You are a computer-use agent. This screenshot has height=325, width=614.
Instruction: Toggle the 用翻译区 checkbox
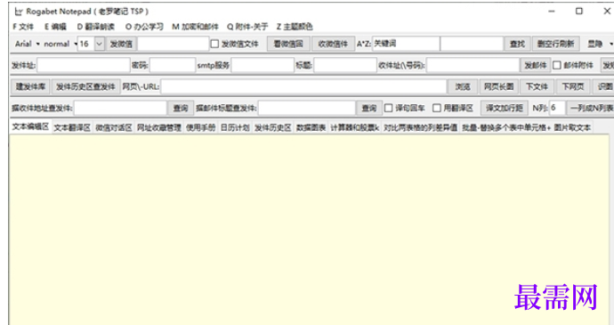click(x=437, y=108)
